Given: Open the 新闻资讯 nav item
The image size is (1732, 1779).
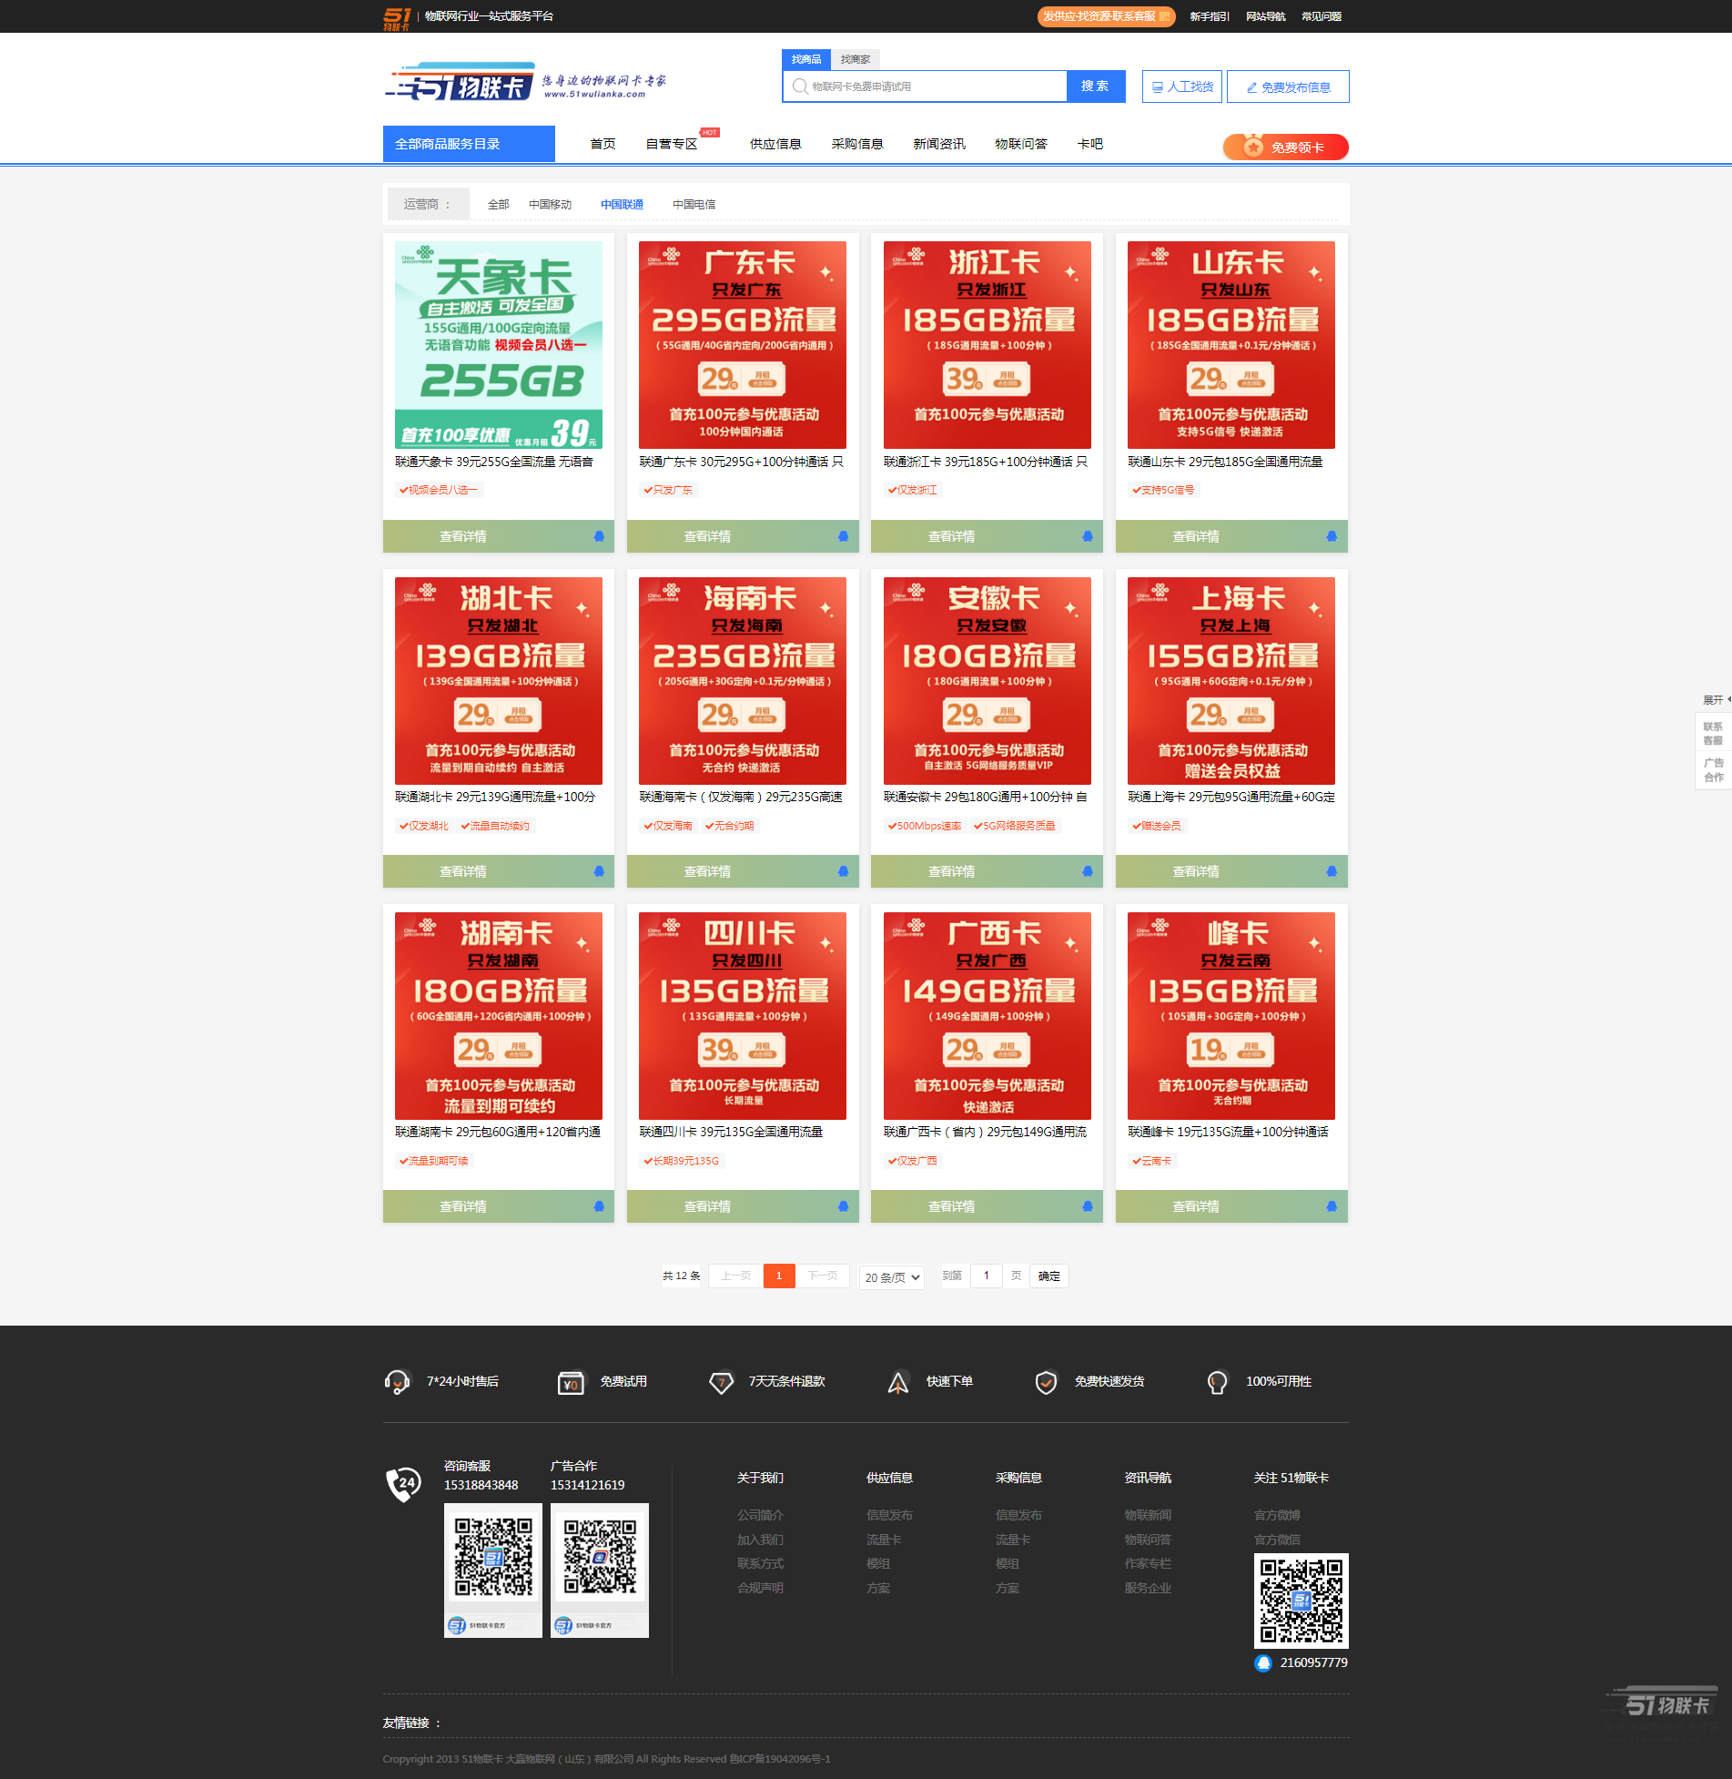Looking at the screenshot, I should click(939, 144).
